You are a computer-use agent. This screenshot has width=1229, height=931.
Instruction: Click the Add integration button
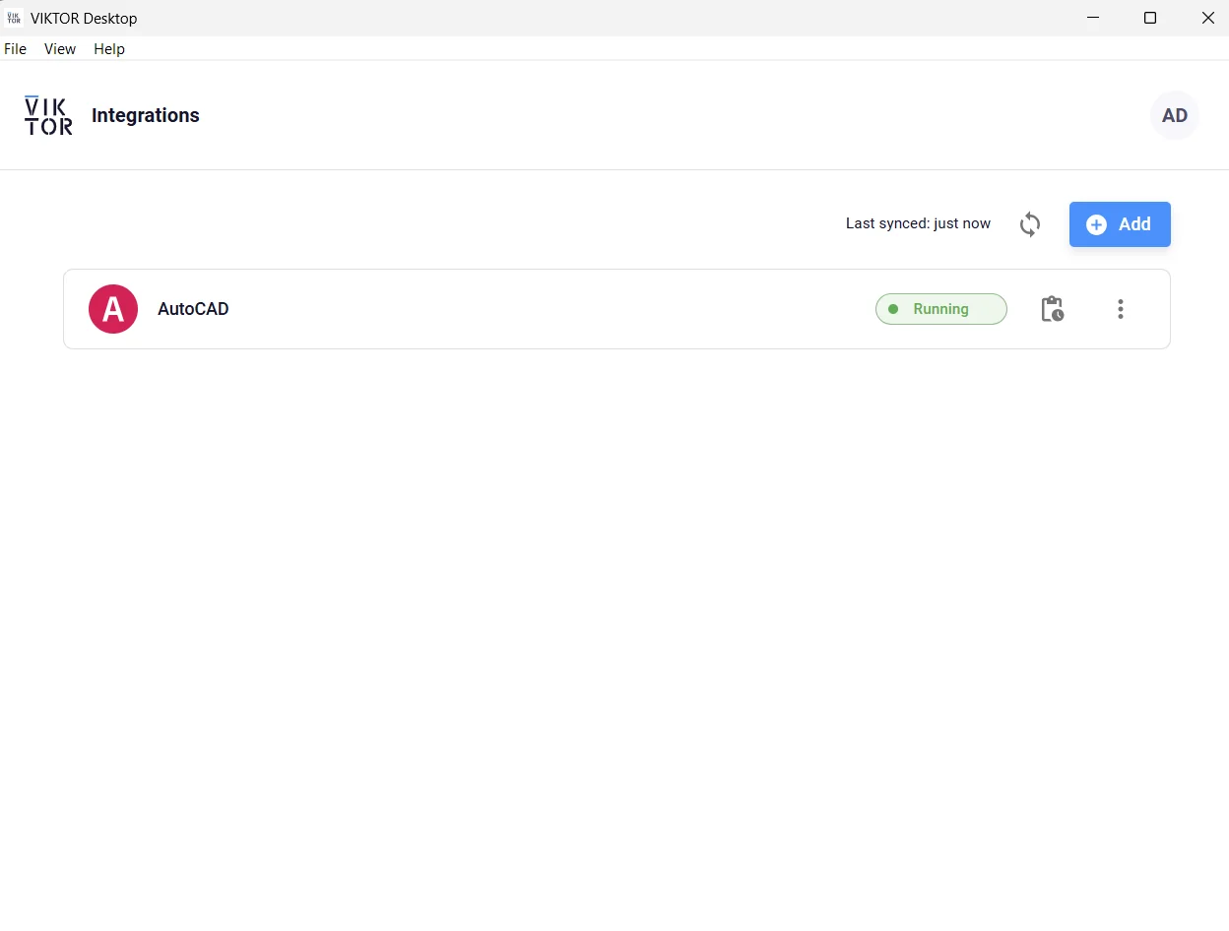[1120, 224]
